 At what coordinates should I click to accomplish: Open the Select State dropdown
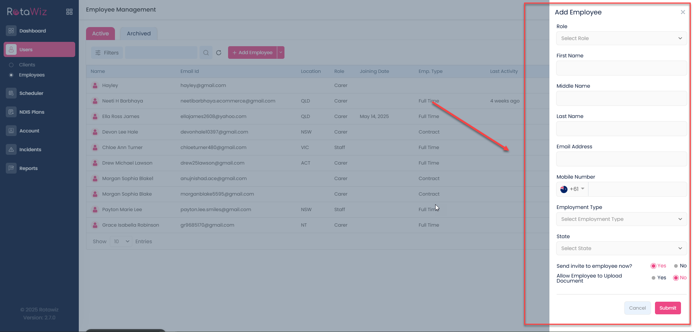621,248
